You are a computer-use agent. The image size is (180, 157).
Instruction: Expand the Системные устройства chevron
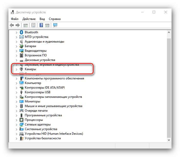point(16,129)
